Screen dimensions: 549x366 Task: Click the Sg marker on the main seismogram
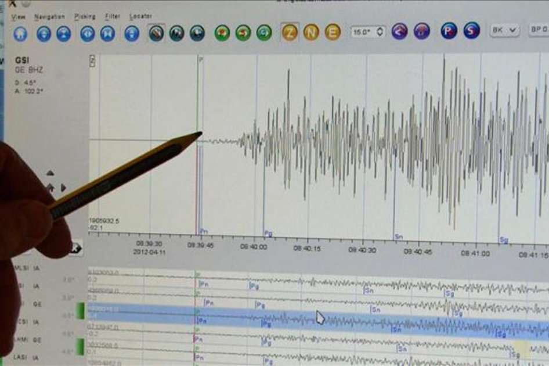[x=504, y=240]
